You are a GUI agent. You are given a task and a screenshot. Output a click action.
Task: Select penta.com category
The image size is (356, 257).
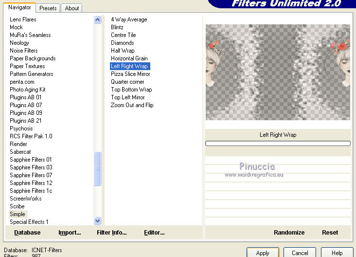click(22, 82)
